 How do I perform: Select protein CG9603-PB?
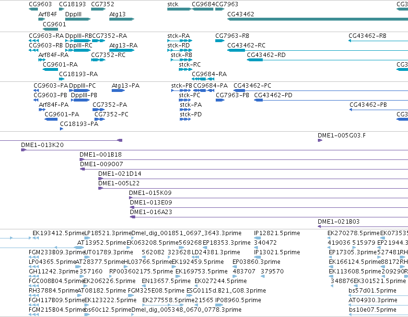coord(36,100)
